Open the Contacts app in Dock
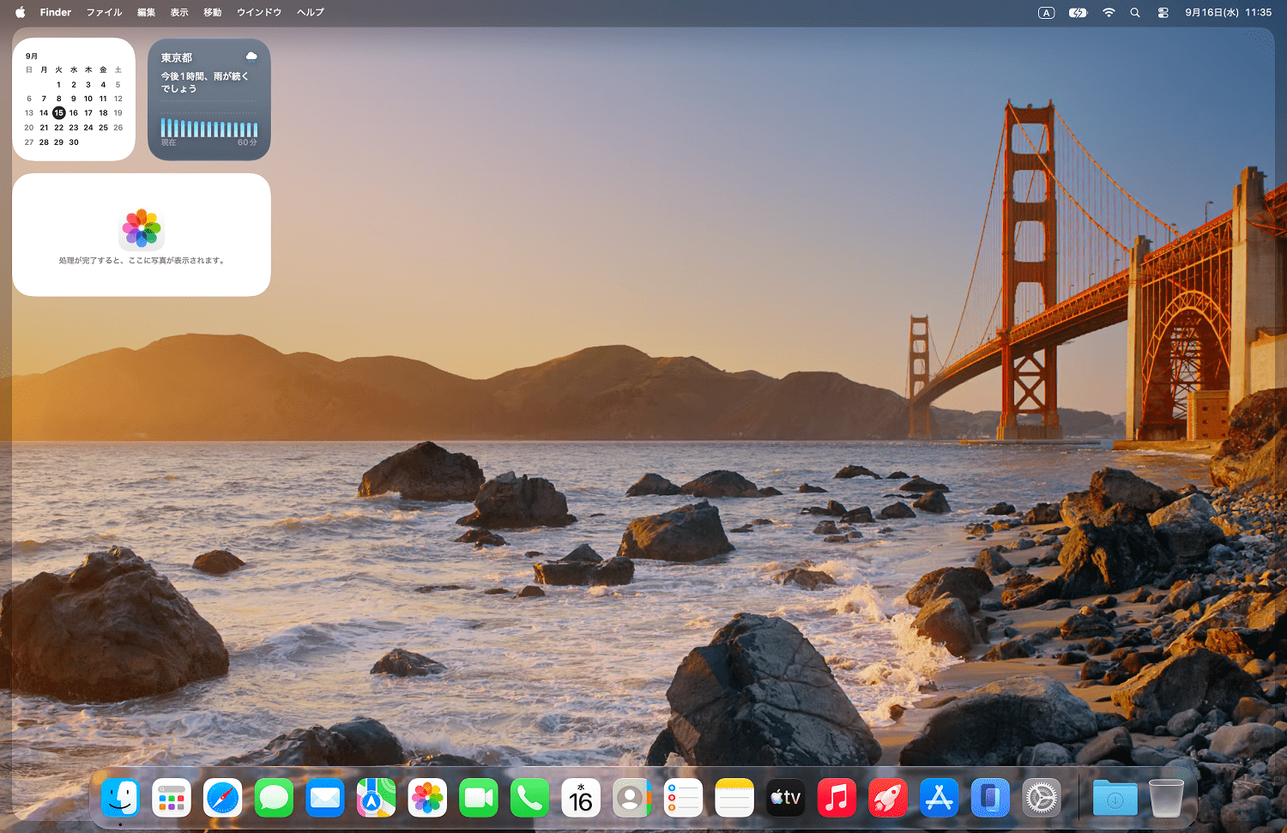The width and height of the screenshot is (1287, 833). [x=632, y=798]
